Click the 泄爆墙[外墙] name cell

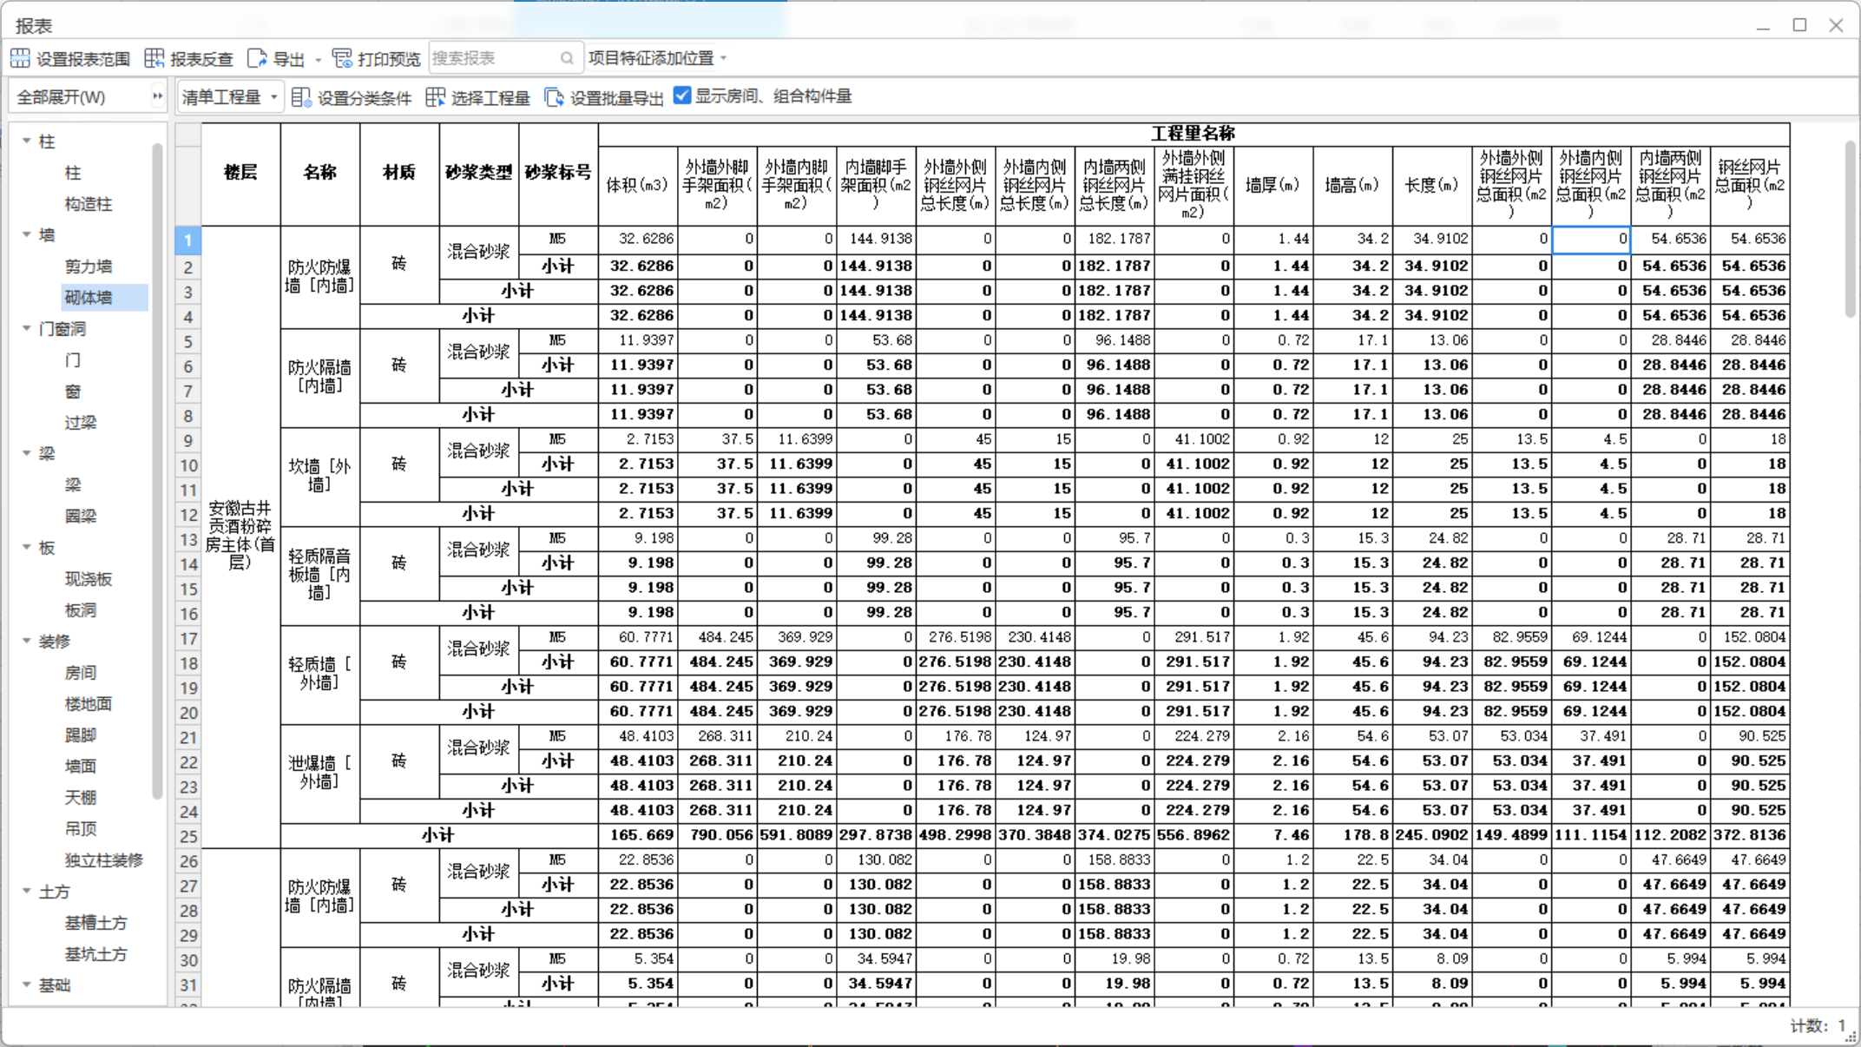320,773
